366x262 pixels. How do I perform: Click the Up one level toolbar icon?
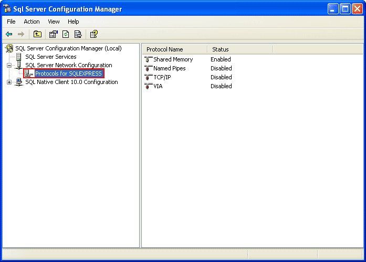pyautogui.click(x=37, y=34)
